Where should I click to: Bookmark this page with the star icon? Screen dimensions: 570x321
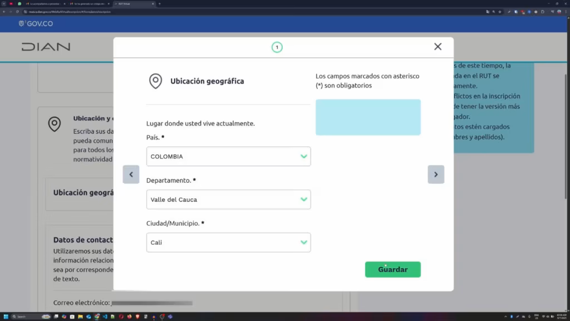(500, 12)
